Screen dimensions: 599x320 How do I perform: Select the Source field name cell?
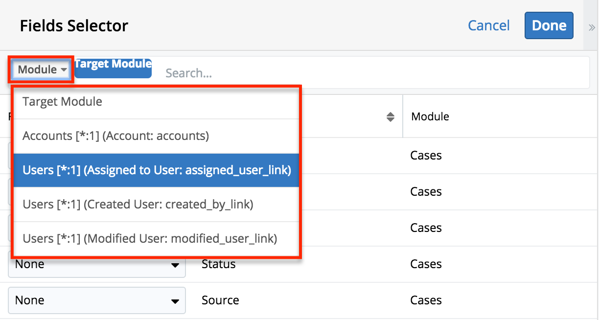tap(220, 300)
